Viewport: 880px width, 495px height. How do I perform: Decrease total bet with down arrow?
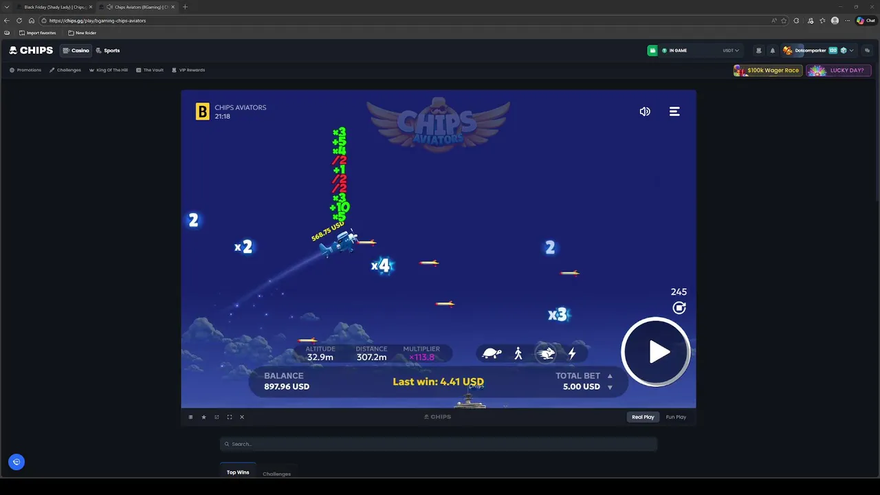click(x=610, y=387)
